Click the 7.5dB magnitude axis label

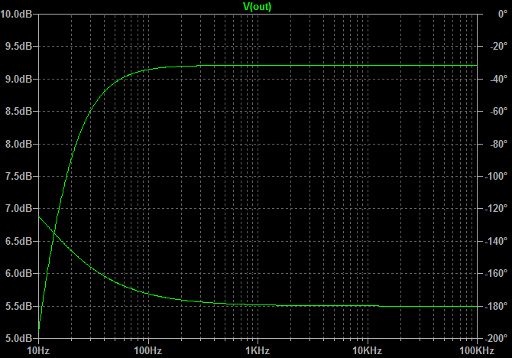coord(18,176)
